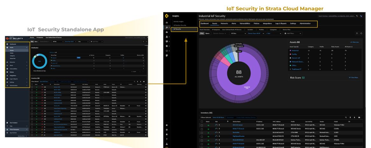Screen dimensions: 371x148
Task: Open the 1 Year time range dropdown
Action: tap(274, 34)
